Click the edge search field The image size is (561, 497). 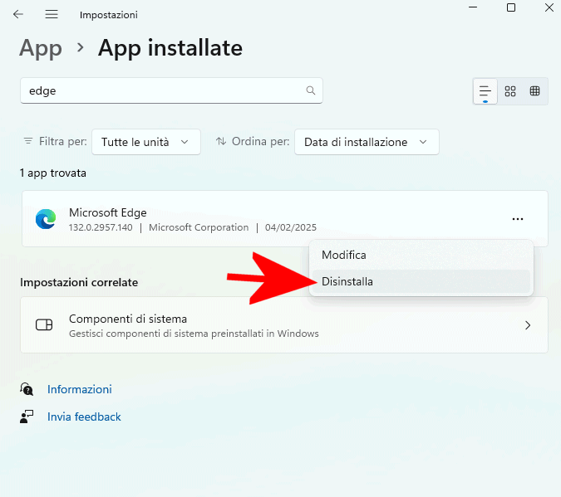click(x=171, y=90)
